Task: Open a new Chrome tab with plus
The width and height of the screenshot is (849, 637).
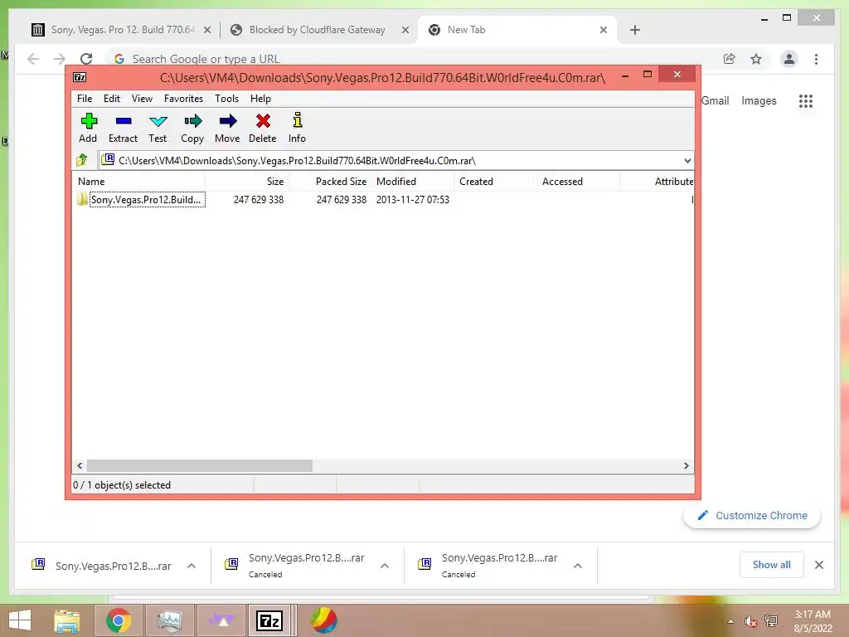Action: pyautogui.click(x=635, y=30)
